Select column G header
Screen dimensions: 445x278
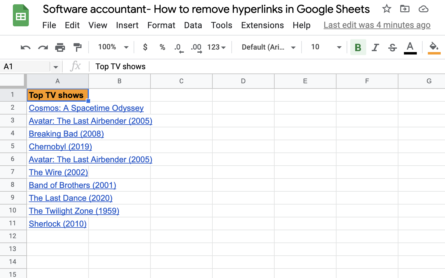click(x=422, y=81)
